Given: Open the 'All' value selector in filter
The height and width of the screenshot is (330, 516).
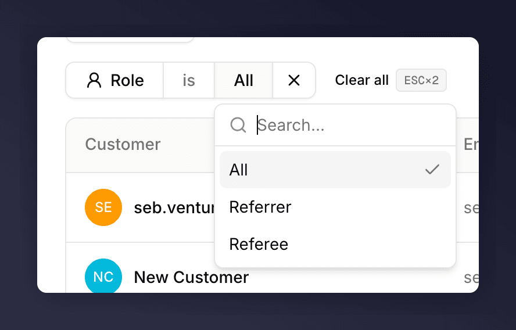Looking at the screenshot, I should [x=243, y=80].
